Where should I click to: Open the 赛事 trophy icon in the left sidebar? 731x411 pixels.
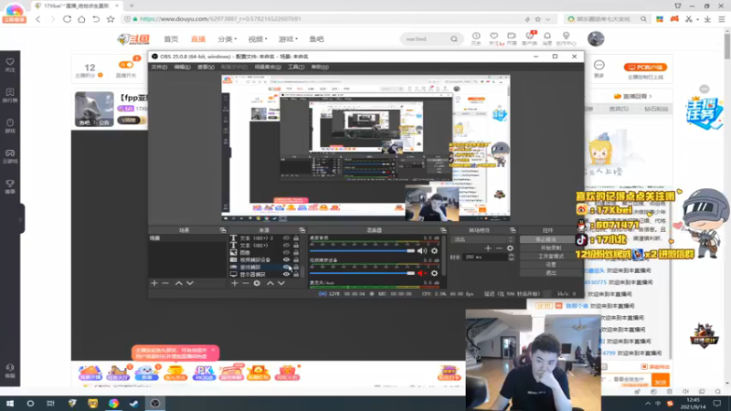(10, 186)
